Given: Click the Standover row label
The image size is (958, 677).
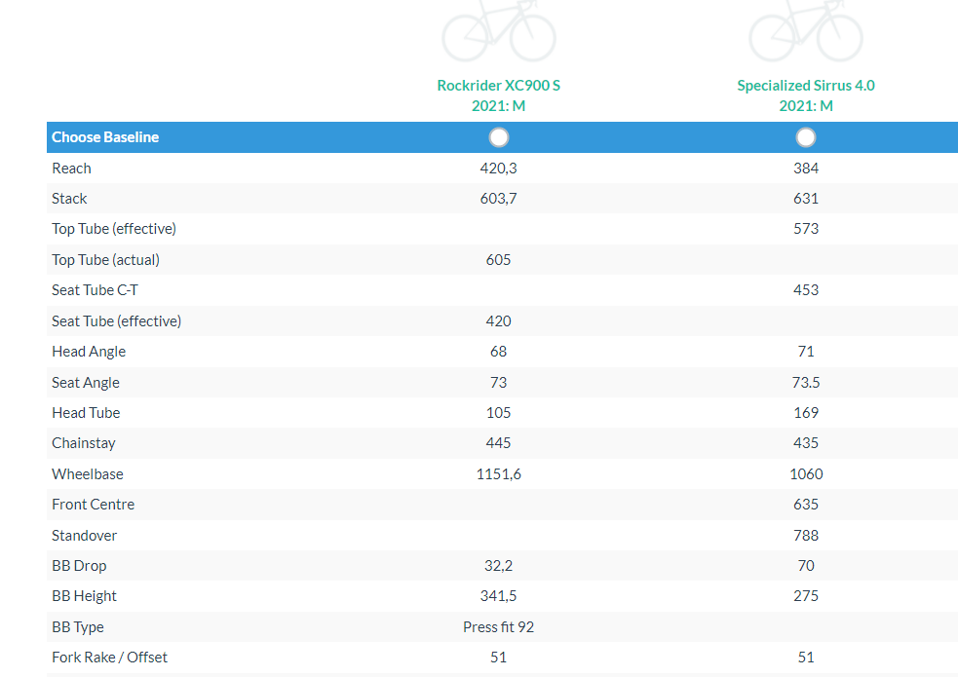Looking at the screenshot, I should [x=84, y=536].
